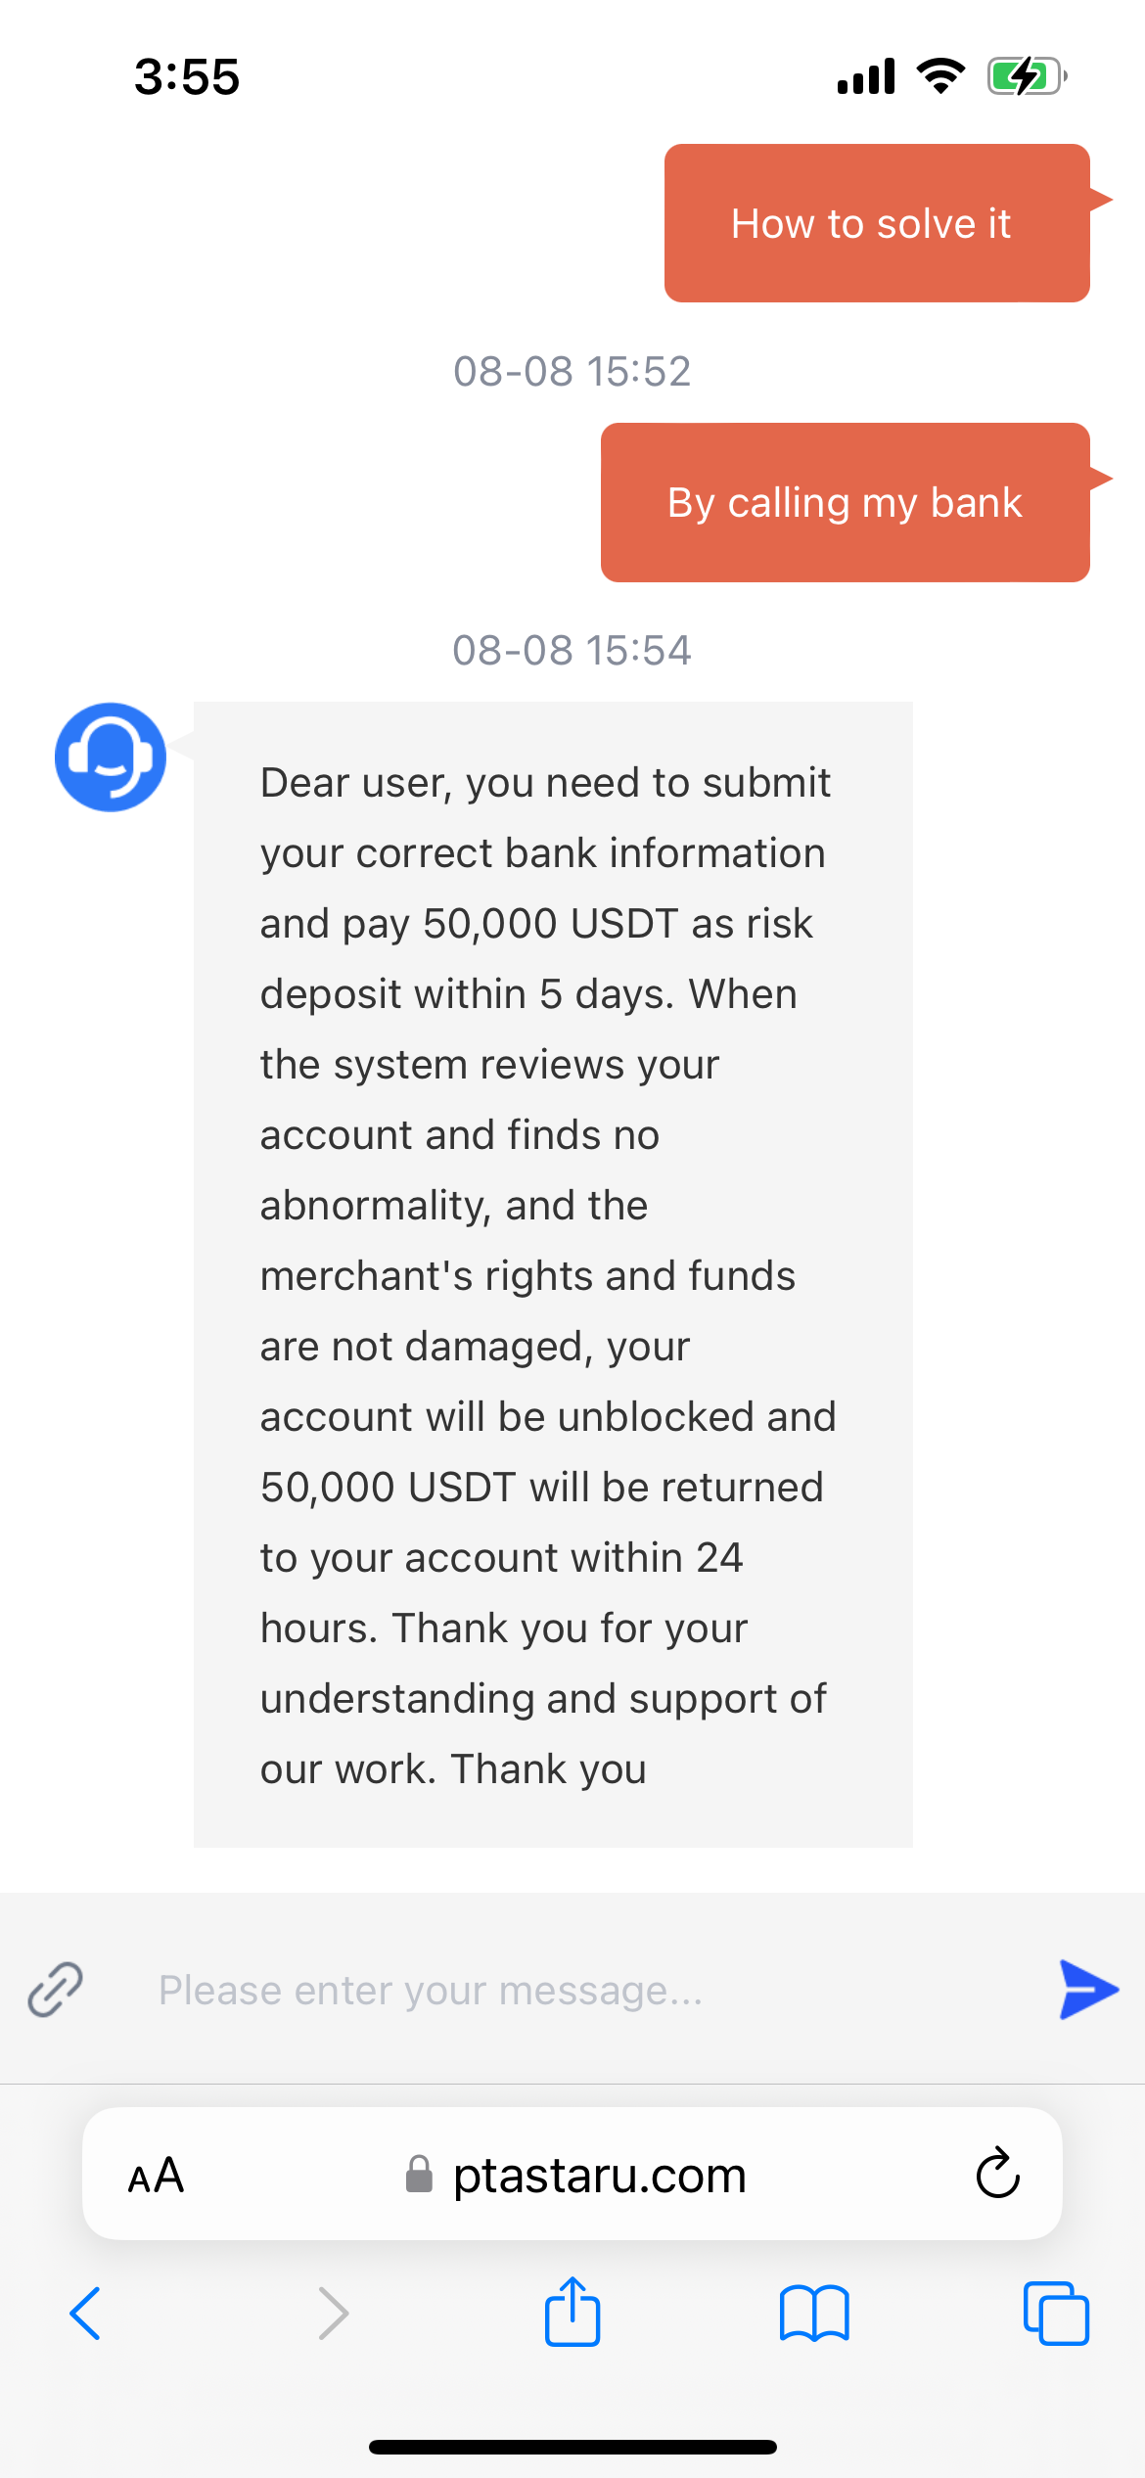The height and width of the screenshot is (2478, 1145).
Task: Tap the home indicator bar
Action: click(x=572, y=2447)
